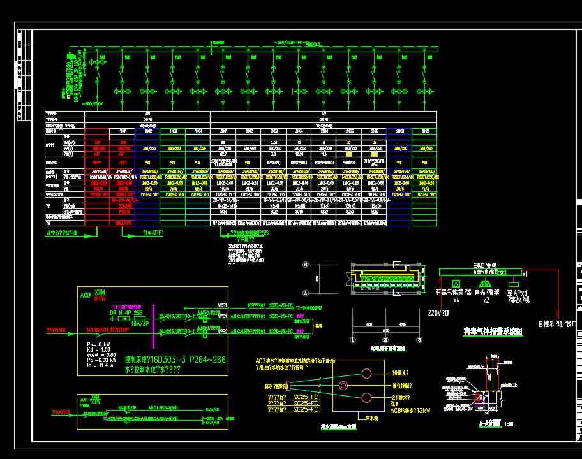Select the AX1 label in lower box
Viewport: 582px width, 459px height.
pyautogui.click(x=84, y=400)
